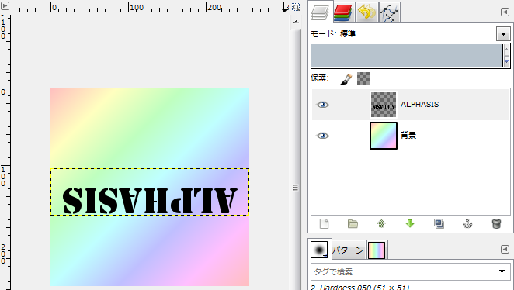The width and height of the screenshot is (514, 290).
Task: Expand the layer mode dropdown
Action: (503, 33)
